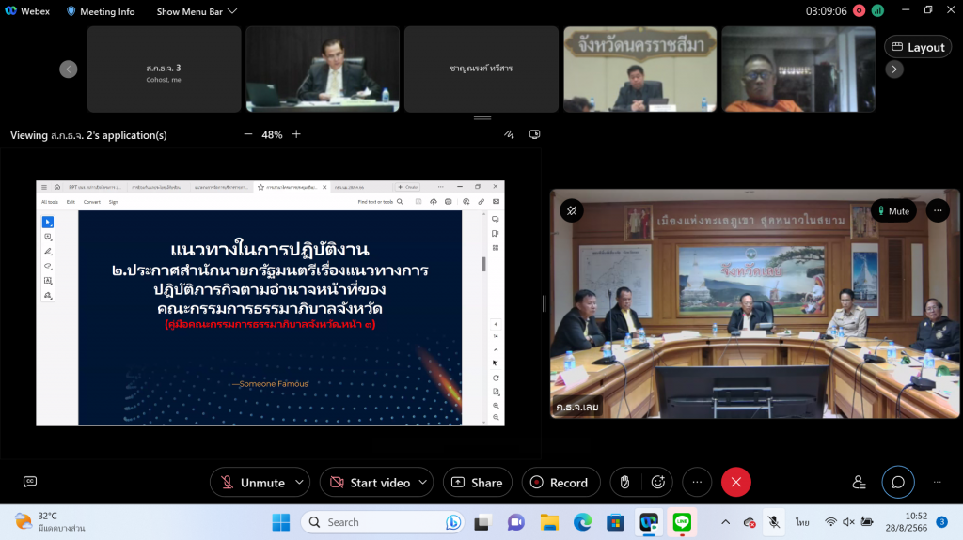Toggle Record for the meeting
963x540 pixels.
(560, 482)
